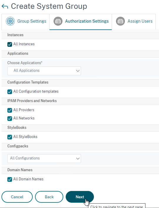
Task: Uncheck the All Providers checkbox
Action: [10, 110]
